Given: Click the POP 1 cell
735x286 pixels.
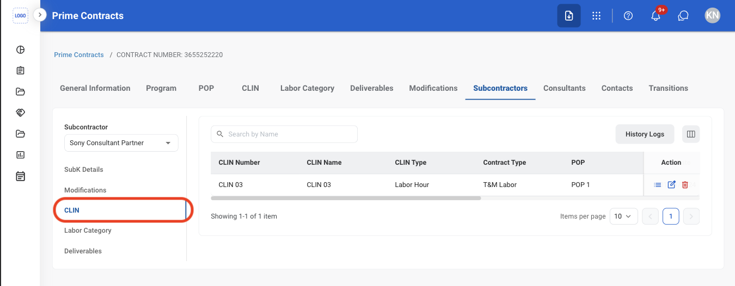Looking at the screenshot, I should click(580, 185).
